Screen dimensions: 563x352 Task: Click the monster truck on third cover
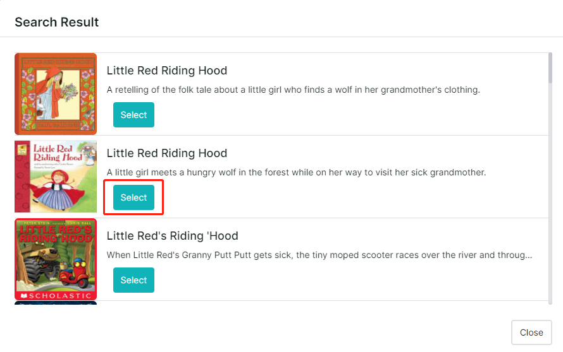(38, 262)
